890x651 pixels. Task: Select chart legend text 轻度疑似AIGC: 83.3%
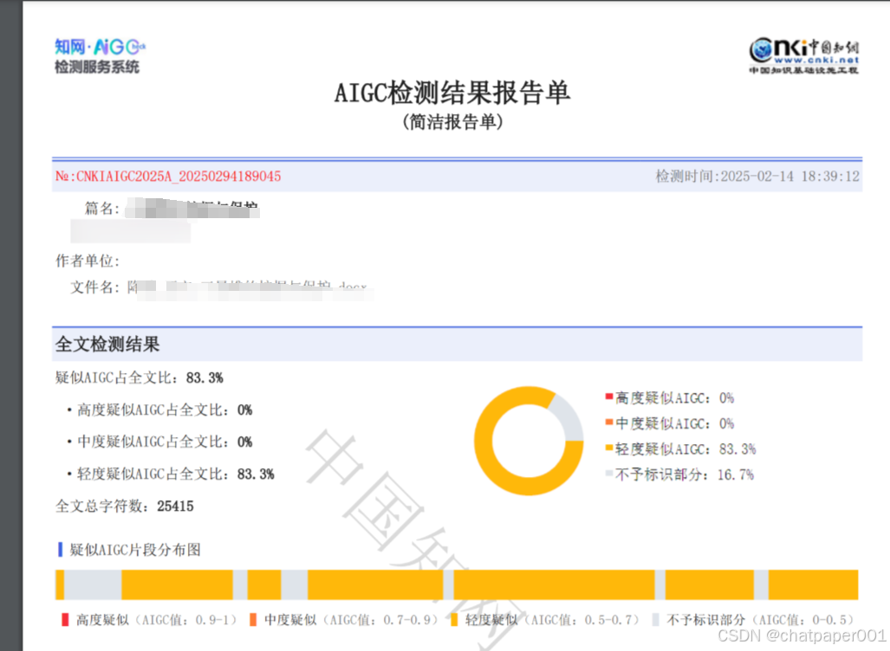click(685, 449)
